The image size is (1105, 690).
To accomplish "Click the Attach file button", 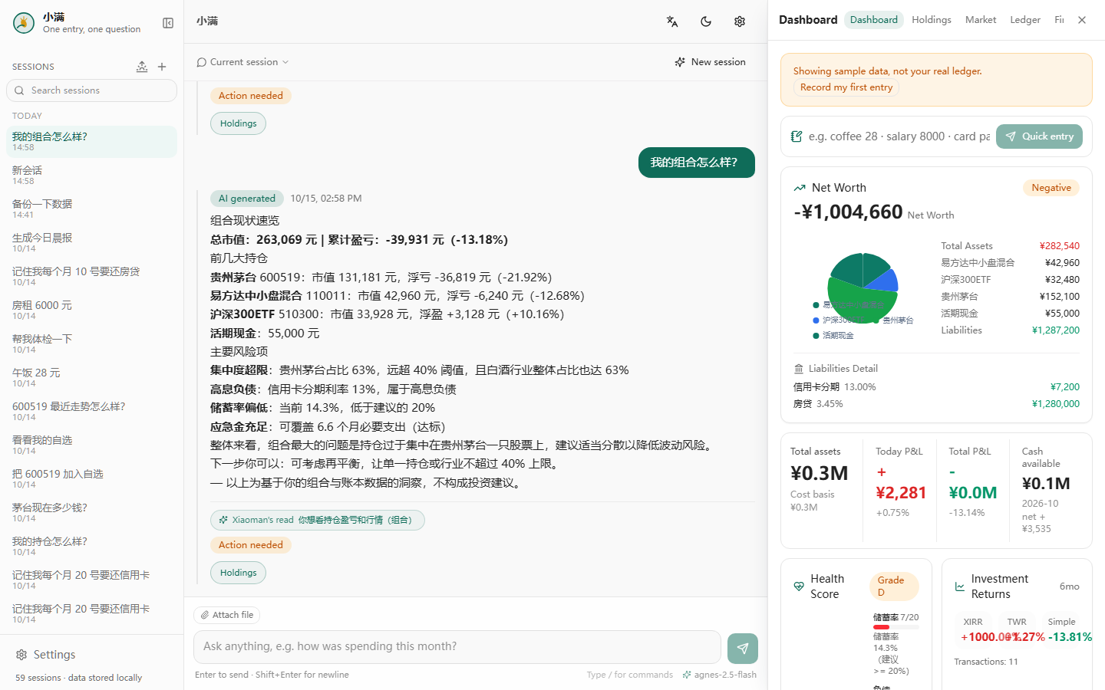I will point(227,615).
